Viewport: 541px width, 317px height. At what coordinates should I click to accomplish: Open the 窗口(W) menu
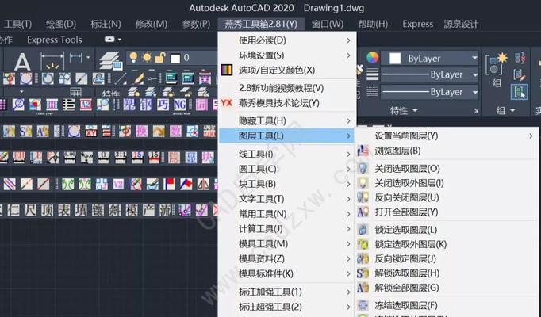pos(328,24)
